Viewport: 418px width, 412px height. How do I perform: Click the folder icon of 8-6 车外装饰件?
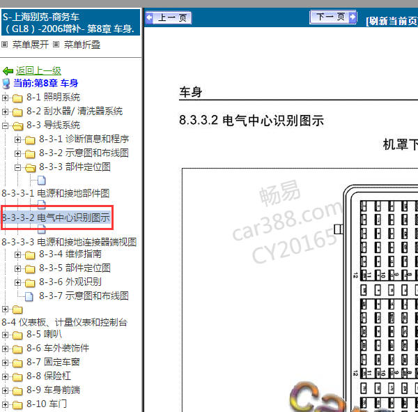pyautogui.click(x=17, y=349)
